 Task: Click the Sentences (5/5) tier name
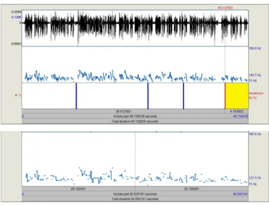(x=256, y=95)
